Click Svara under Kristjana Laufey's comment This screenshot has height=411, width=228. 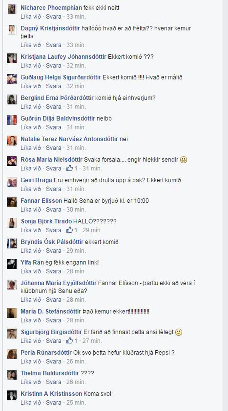pos(53,65)
